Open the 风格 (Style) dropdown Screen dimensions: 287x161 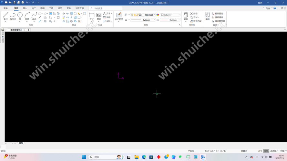coord(269,8)
